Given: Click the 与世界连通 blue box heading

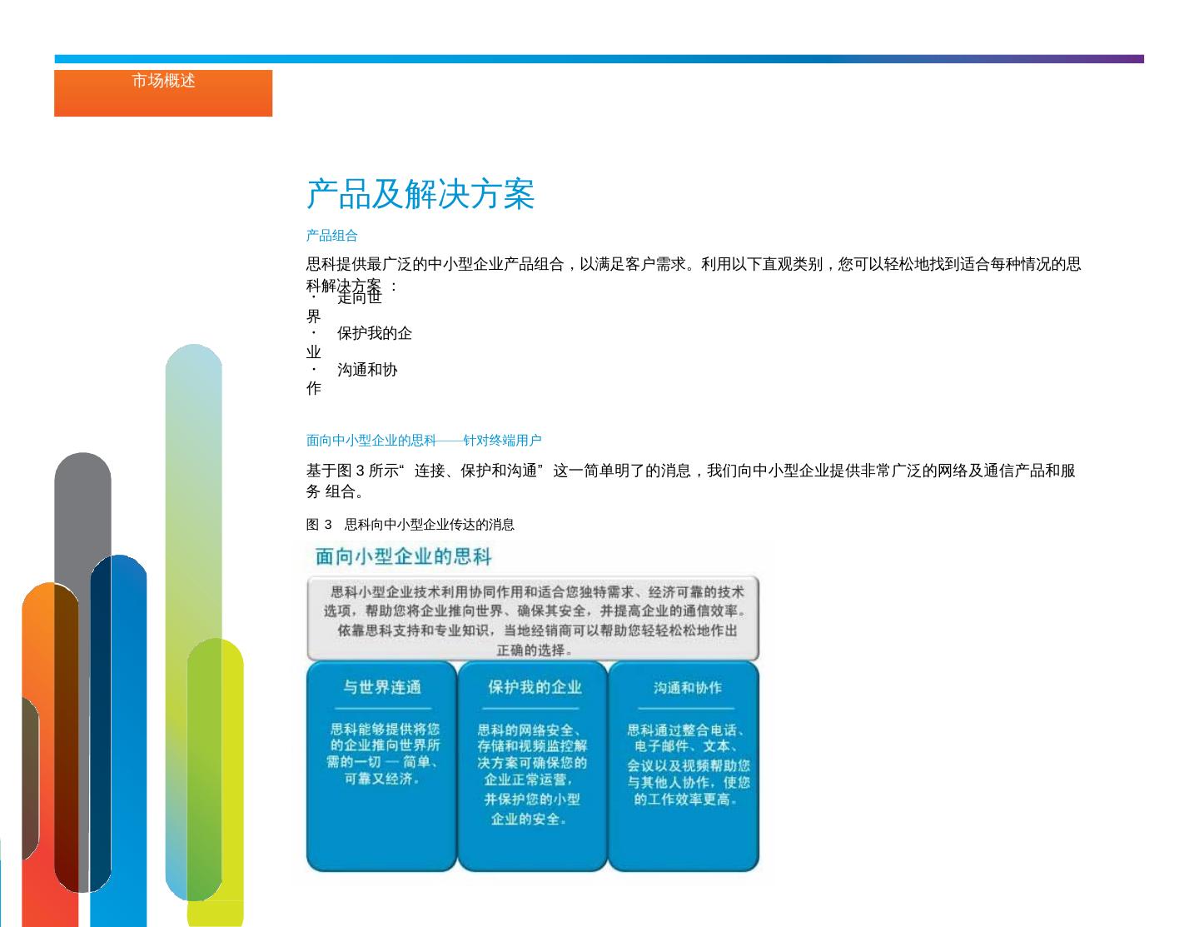Looking at the screenshot, I should point(382,687).
